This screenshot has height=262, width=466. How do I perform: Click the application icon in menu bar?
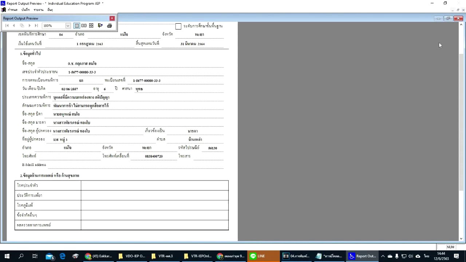[4, 10]
